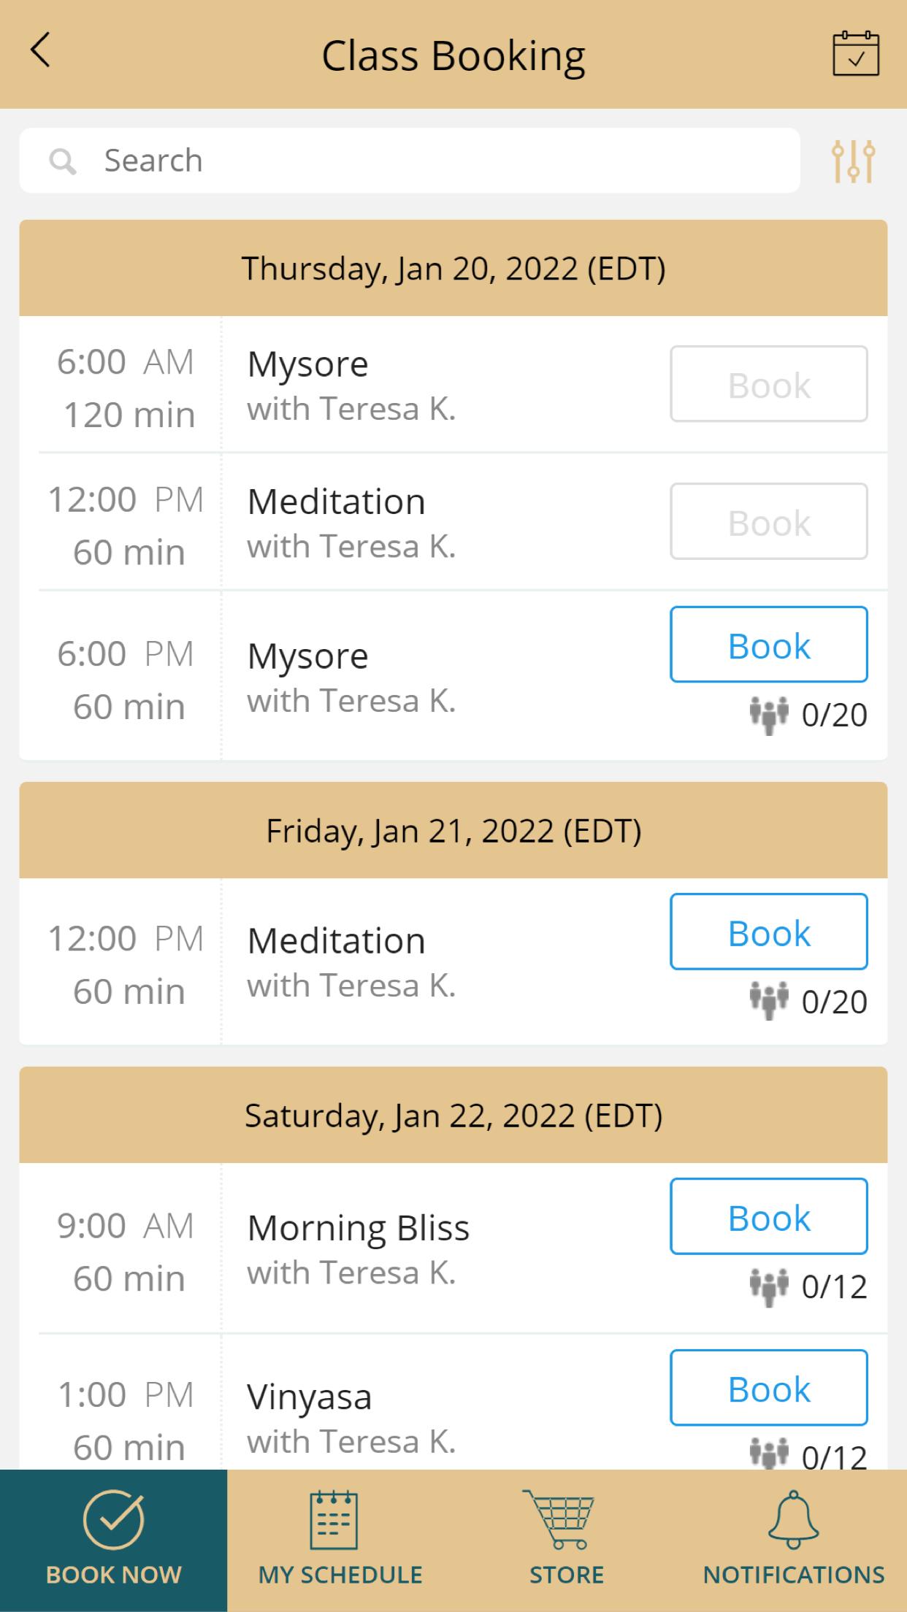The width and height of the screenshot is (907, 1612).
Task: Book Friday 12:00 PM Meditation class
Action: tap(769, 932)
